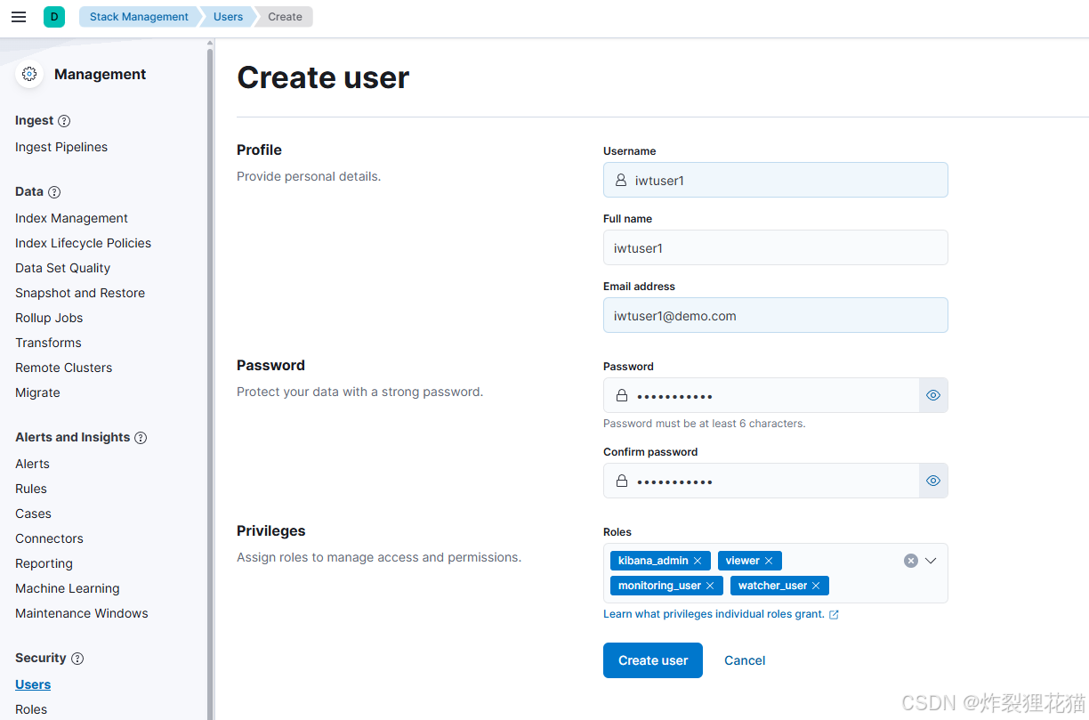Screen dimensions: 1089x720
Task: Open Remote Clusters page
Action: click(x=63, y=368)
